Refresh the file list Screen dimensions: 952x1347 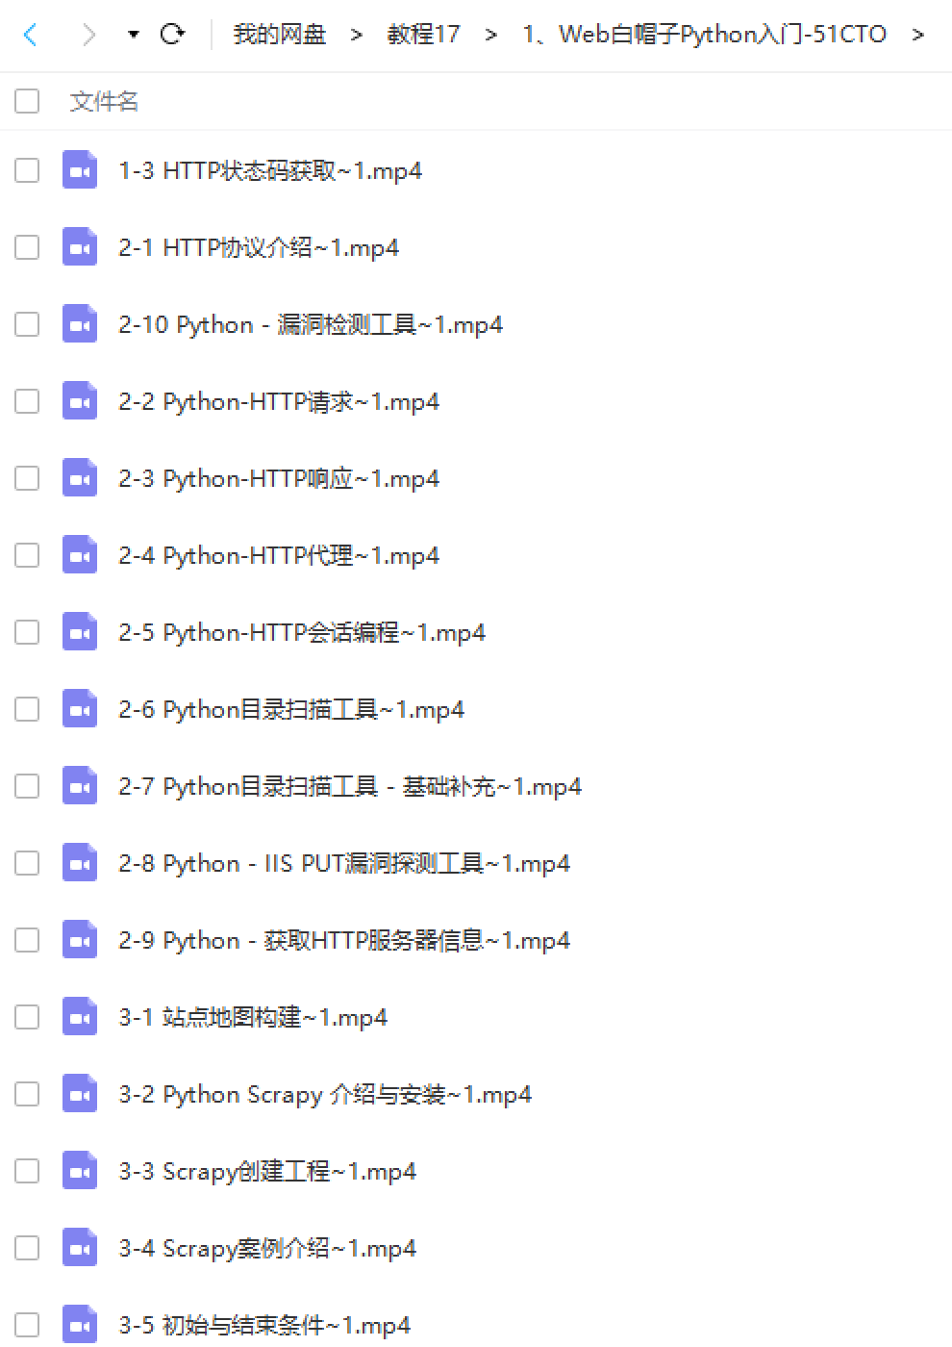pyautogui.click(x=172, y=35)
